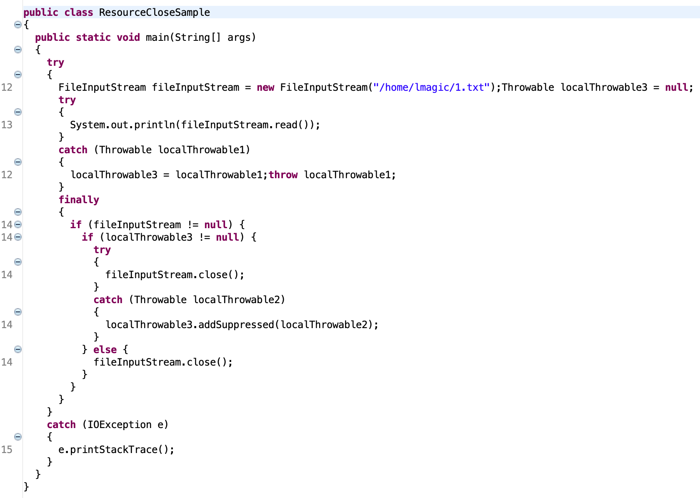Click line number 13 in the gutter
This screenshot has height=498, width=700.
(x=7, y=125)
